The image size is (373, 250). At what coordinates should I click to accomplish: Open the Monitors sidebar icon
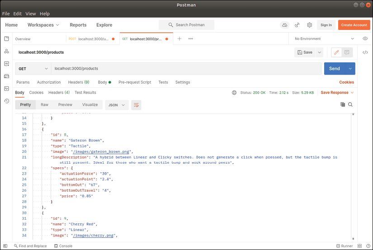tap(6, 89)
